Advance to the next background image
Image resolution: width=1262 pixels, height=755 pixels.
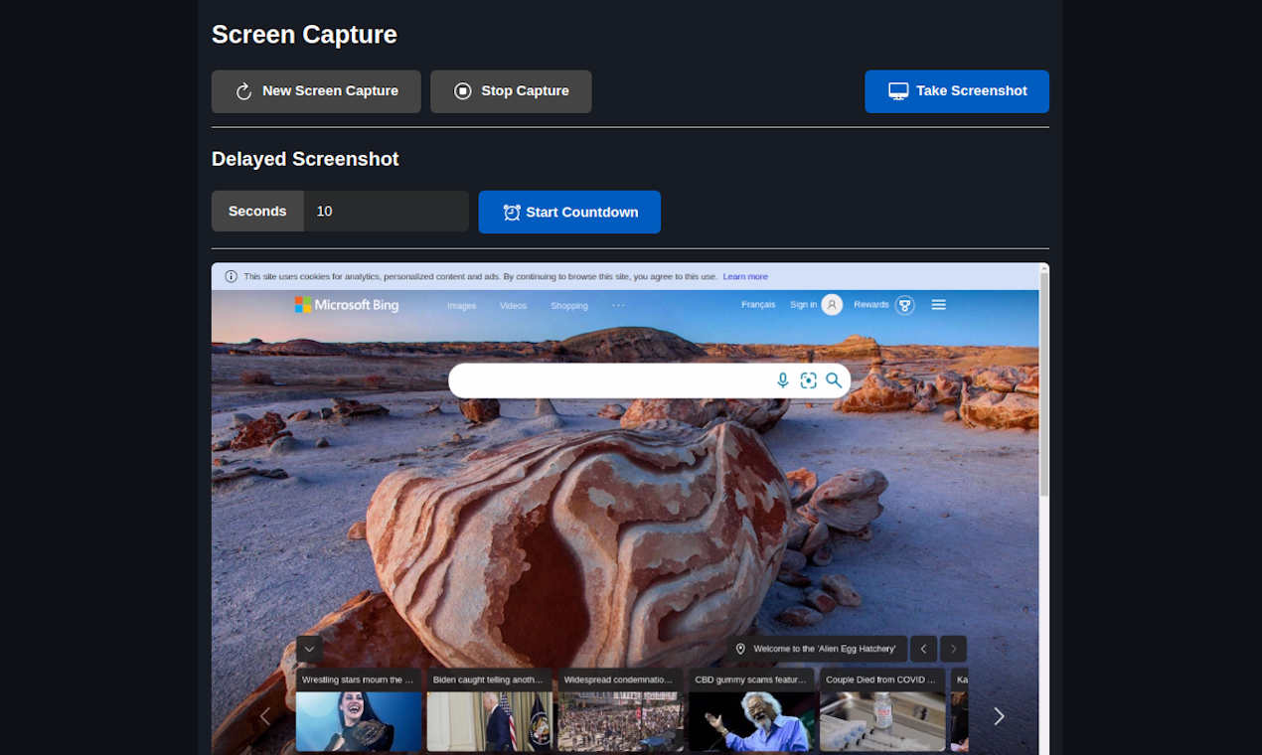coord(952,648)
